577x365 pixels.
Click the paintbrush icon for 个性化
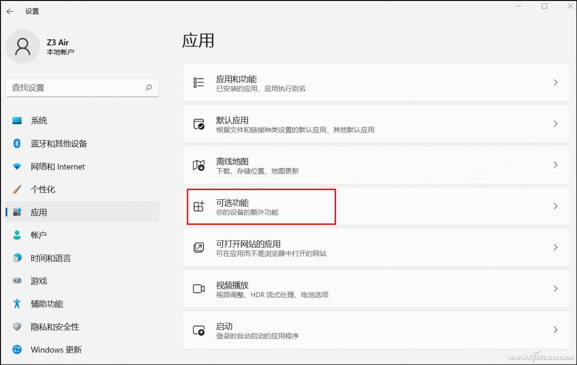coord(17,189)
